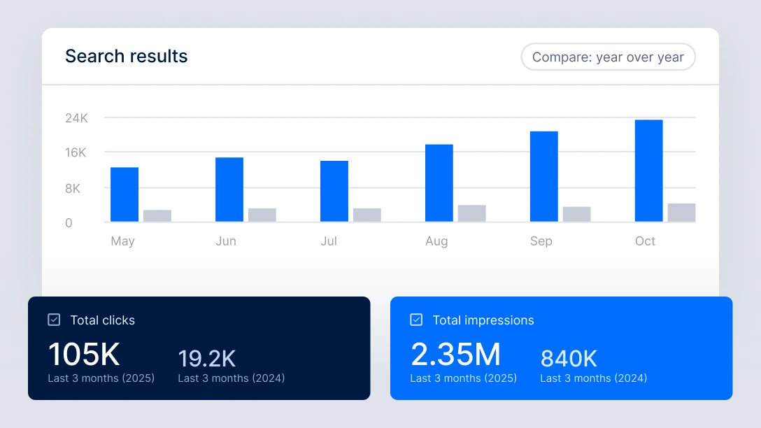Click Last 3 months (2025) under 105K
This screenshot has height=428, width=761.
101,378
